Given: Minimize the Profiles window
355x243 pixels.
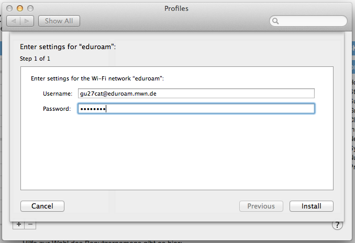Looking at the screenshot, I should click(20, 9).
